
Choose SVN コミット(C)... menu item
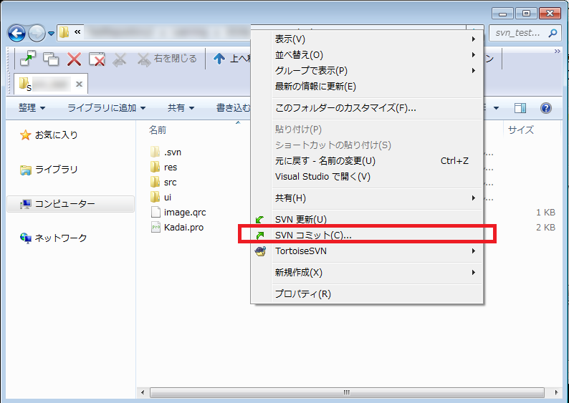point(367,235)
